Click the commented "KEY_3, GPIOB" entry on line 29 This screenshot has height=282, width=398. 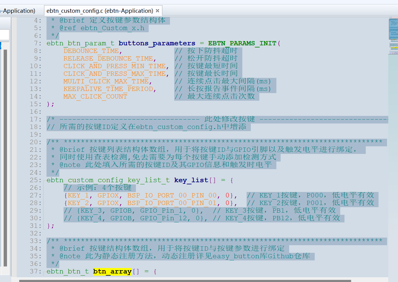(133, 211)
